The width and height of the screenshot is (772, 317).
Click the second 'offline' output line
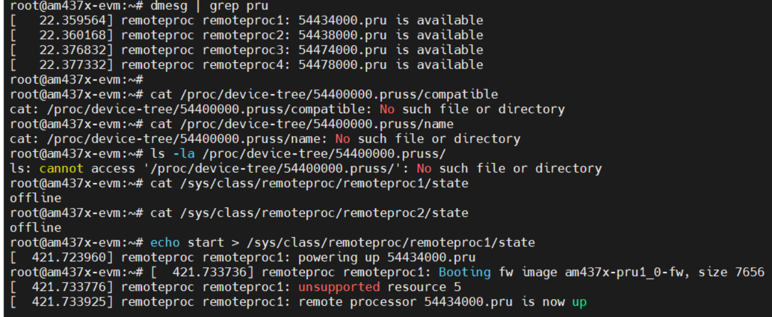(36, 228)
